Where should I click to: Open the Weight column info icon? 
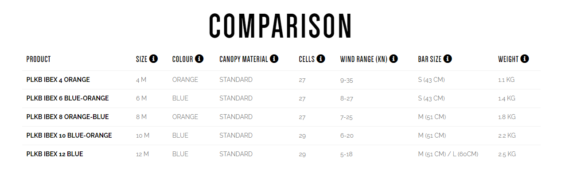525,59
